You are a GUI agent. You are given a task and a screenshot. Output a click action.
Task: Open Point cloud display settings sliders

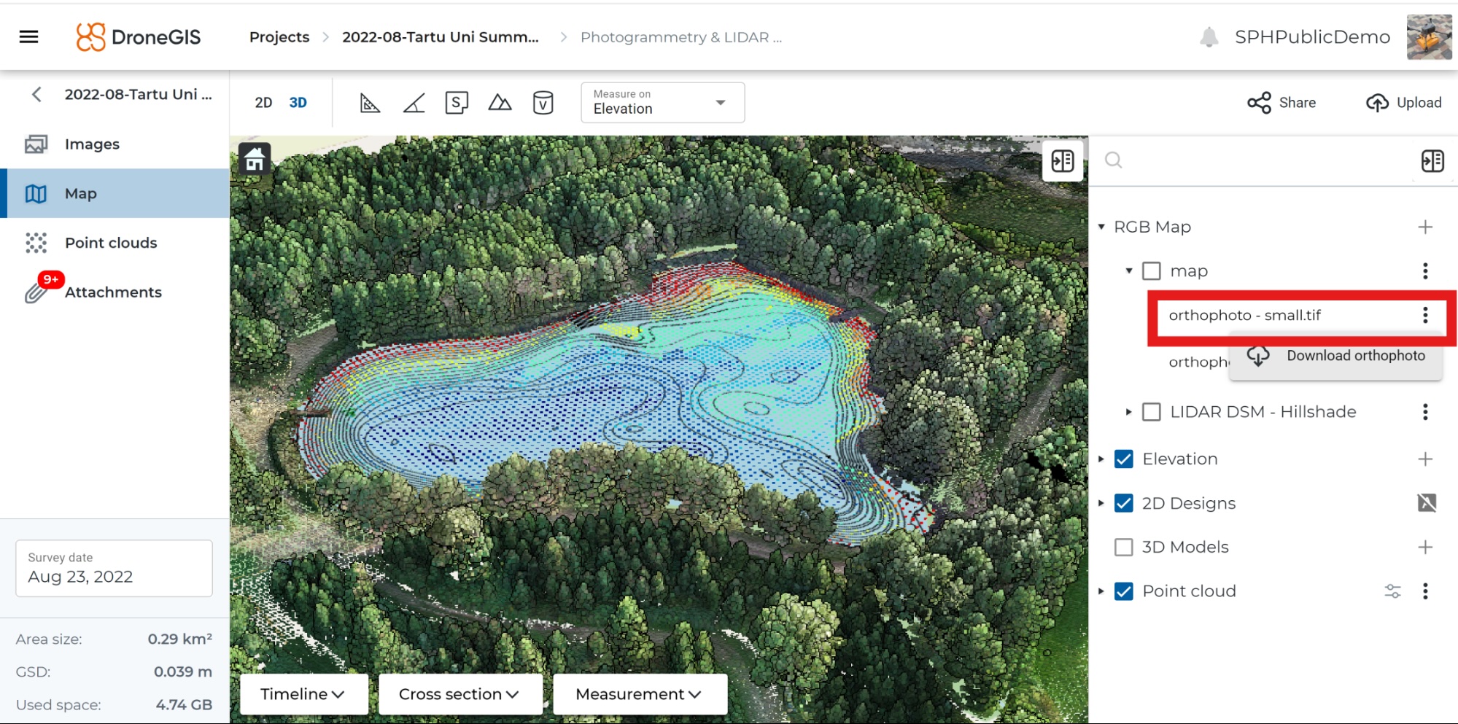coord(1392,591)
